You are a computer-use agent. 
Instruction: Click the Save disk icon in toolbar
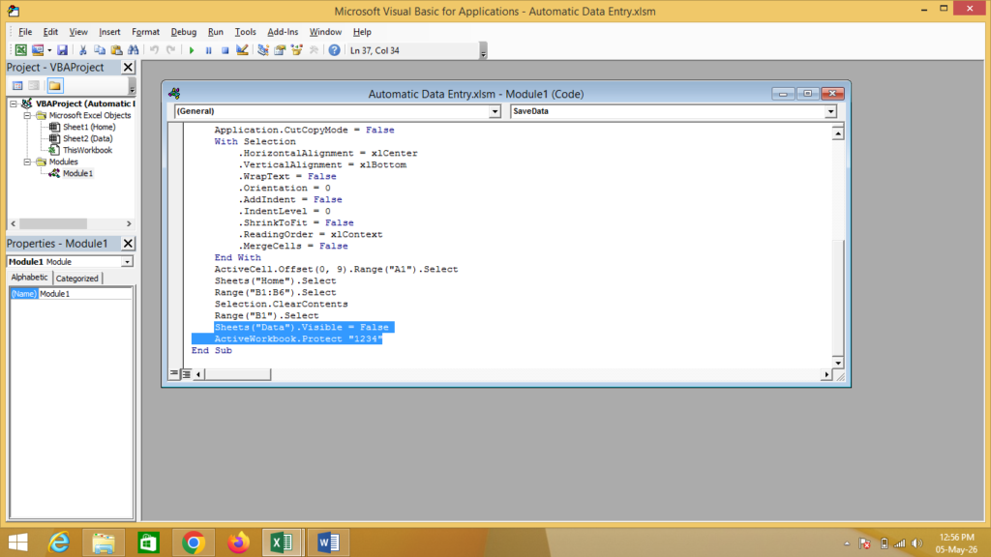point(62,50)
